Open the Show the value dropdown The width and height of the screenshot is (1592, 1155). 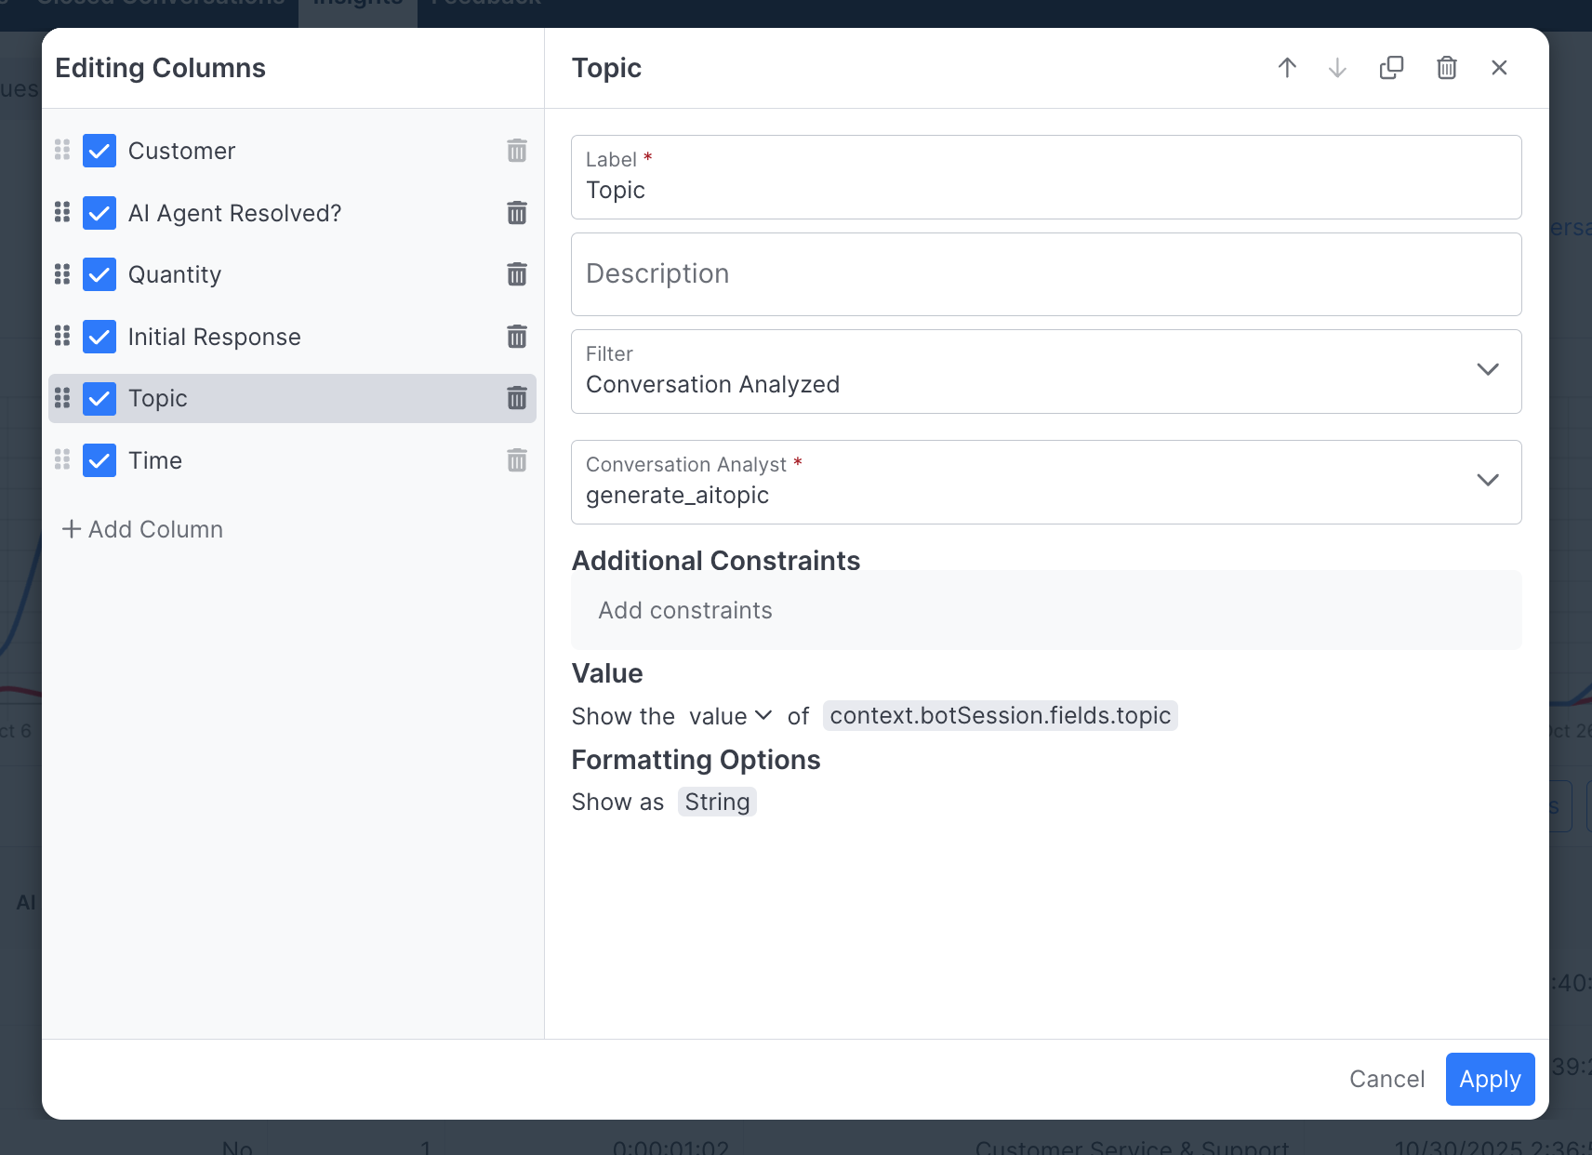pos(730,716)
